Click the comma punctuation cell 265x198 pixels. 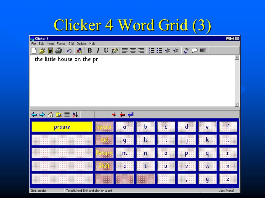pyautogui.click(x=187, y=179)
